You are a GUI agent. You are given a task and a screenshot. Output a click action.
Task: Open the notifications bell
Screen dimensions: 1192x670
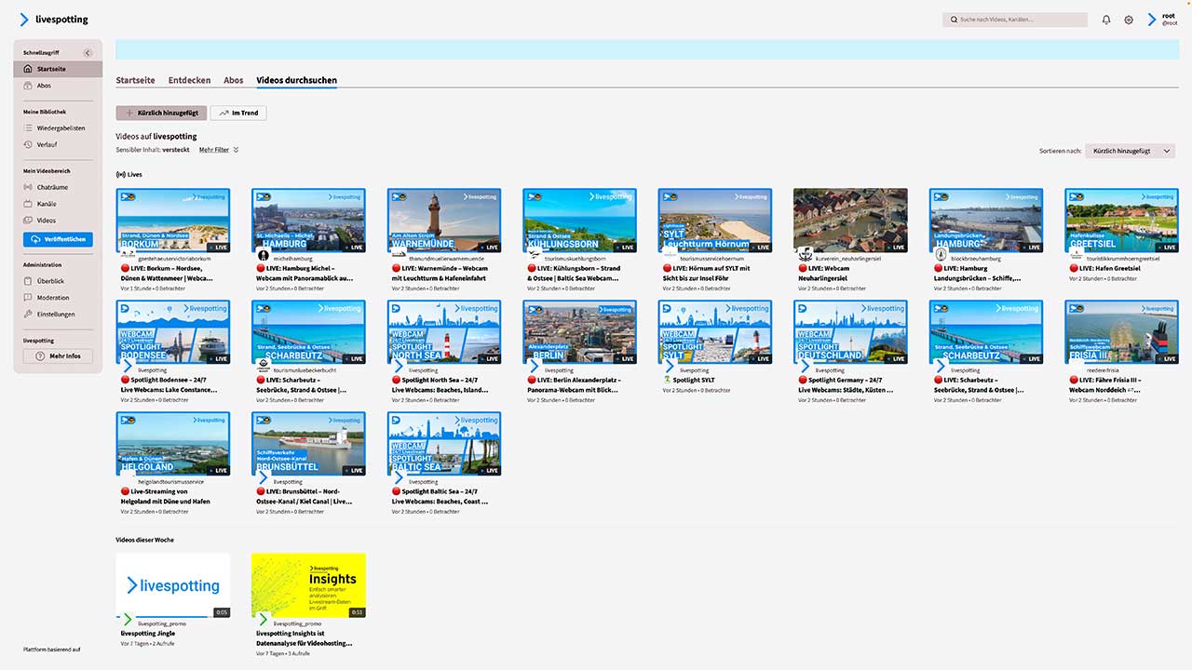point(1106,20)
